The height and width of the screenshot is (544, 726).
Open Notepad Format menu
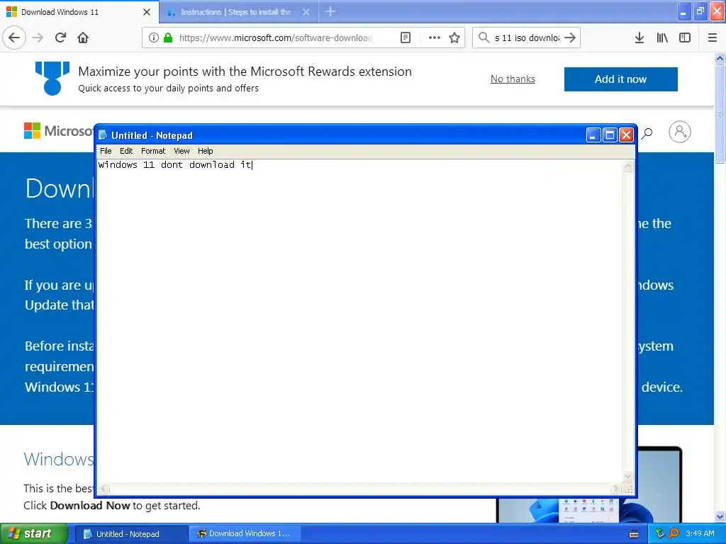[x=153, y=151]
